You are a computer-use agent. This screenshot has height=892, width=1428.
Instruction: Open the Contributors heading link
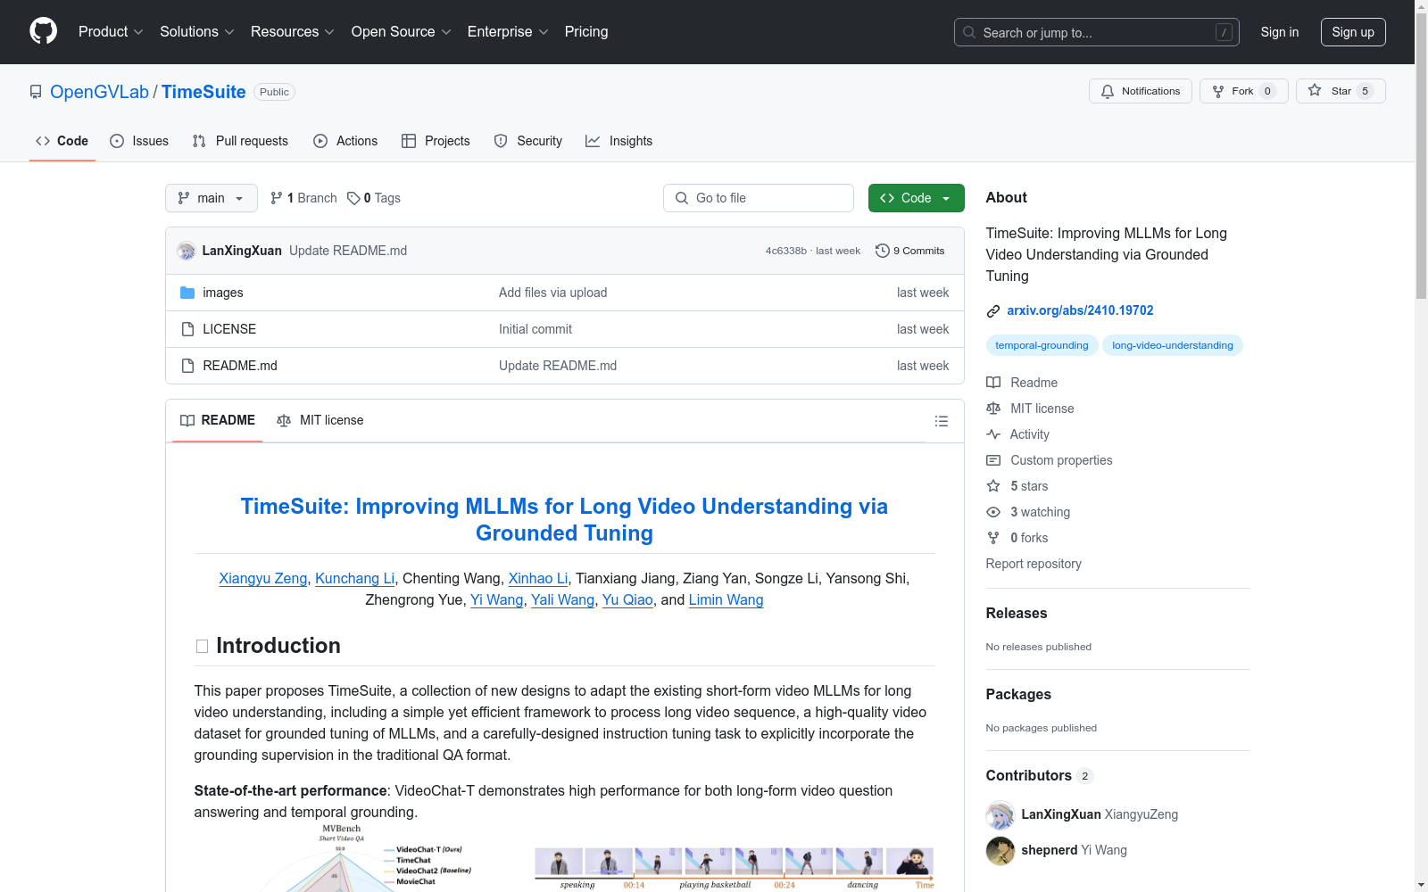[x=1040, y=775]
